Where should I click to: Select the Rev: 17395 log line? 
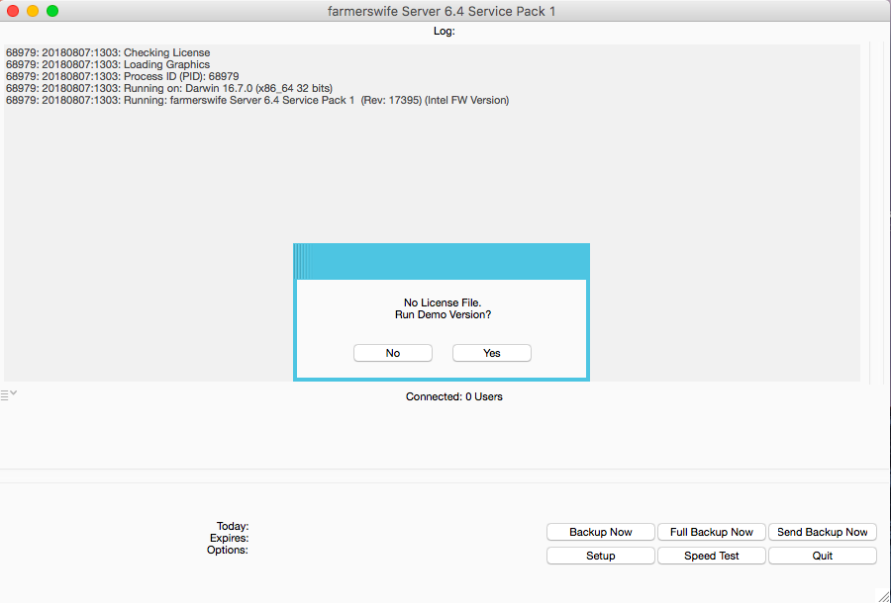tap(257, 101)
